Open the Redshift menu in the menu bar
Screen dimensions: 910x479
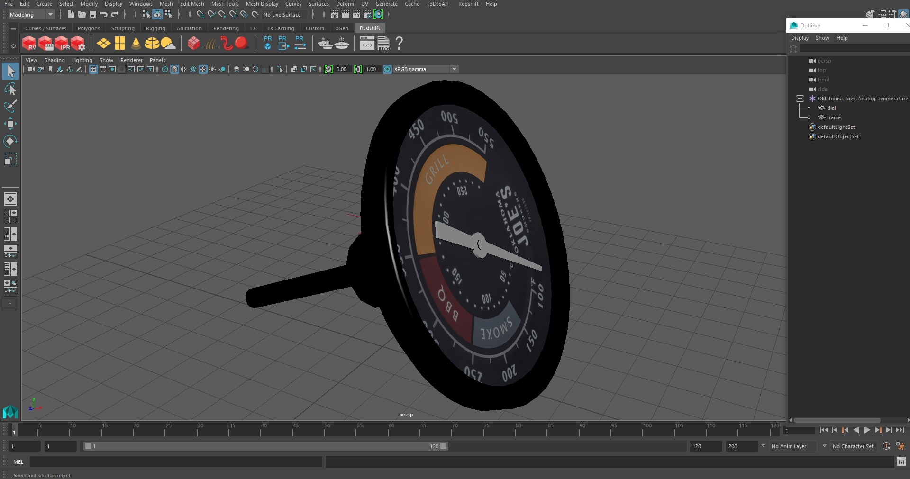[468, 4]
